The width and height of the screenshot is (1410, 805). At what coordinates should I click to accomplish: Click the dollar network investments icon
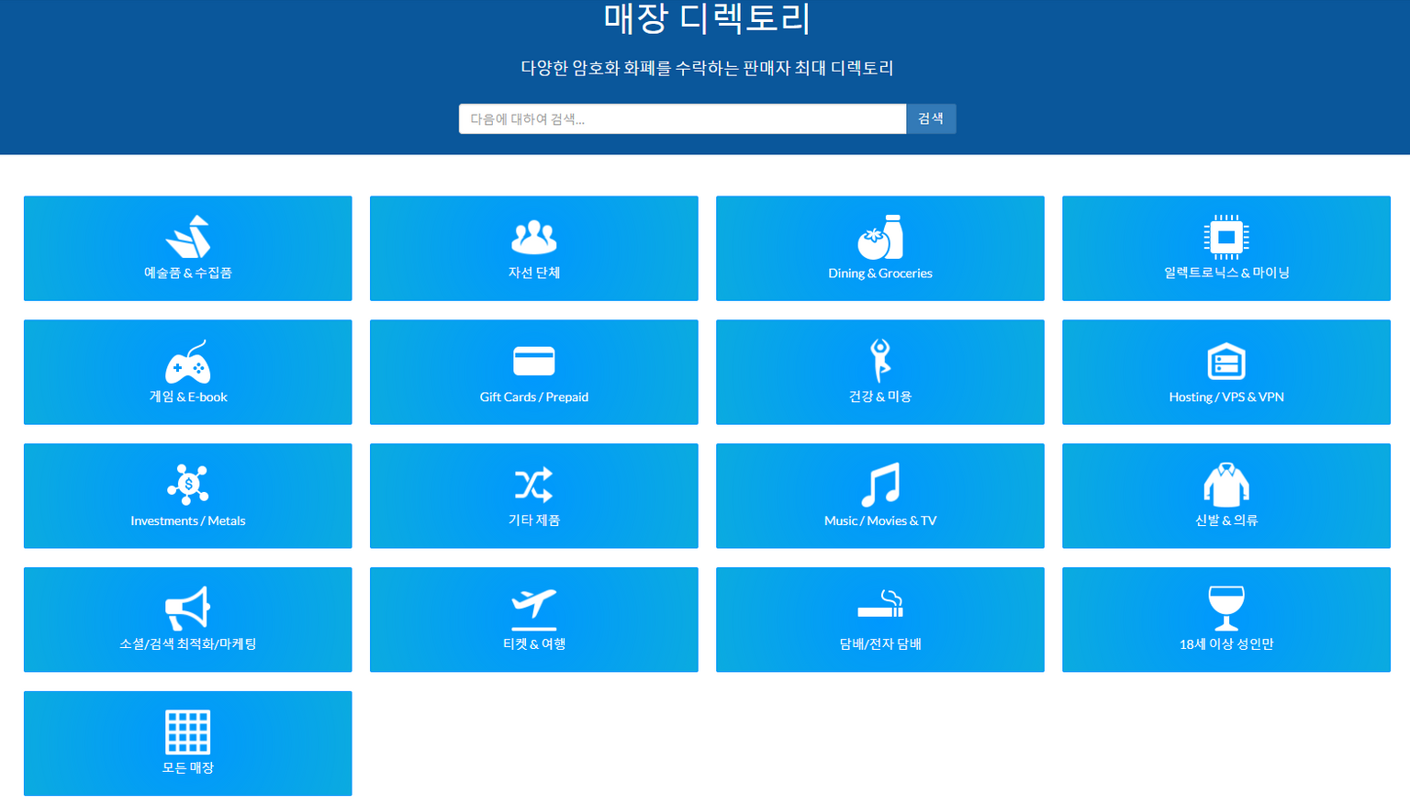click(x=188, y=484)
